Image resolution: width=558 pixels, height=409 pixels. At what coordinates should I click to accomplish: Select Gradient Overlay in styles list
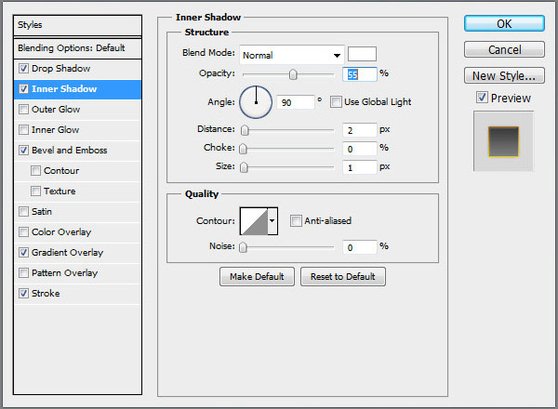point(67,253)
